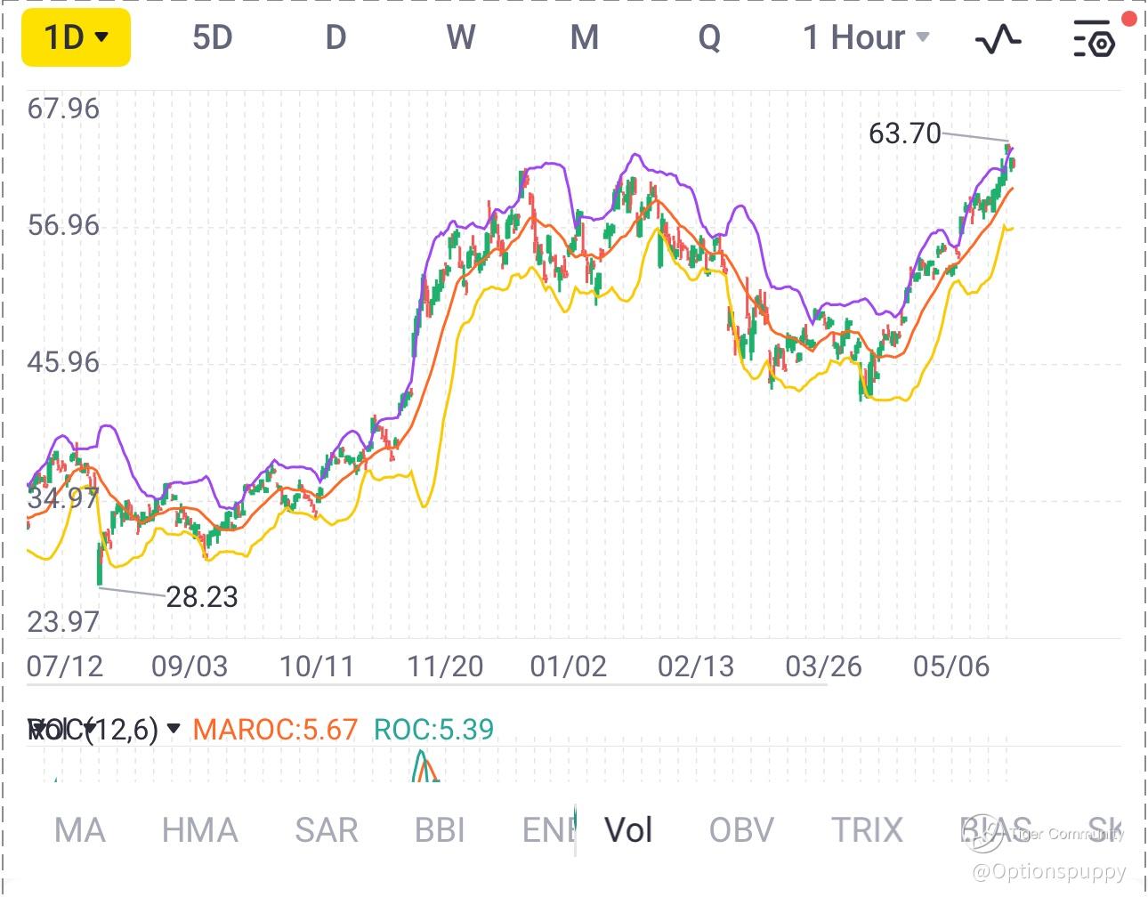
Task: Click the 63.70 high price label
Action: (904, 133)
